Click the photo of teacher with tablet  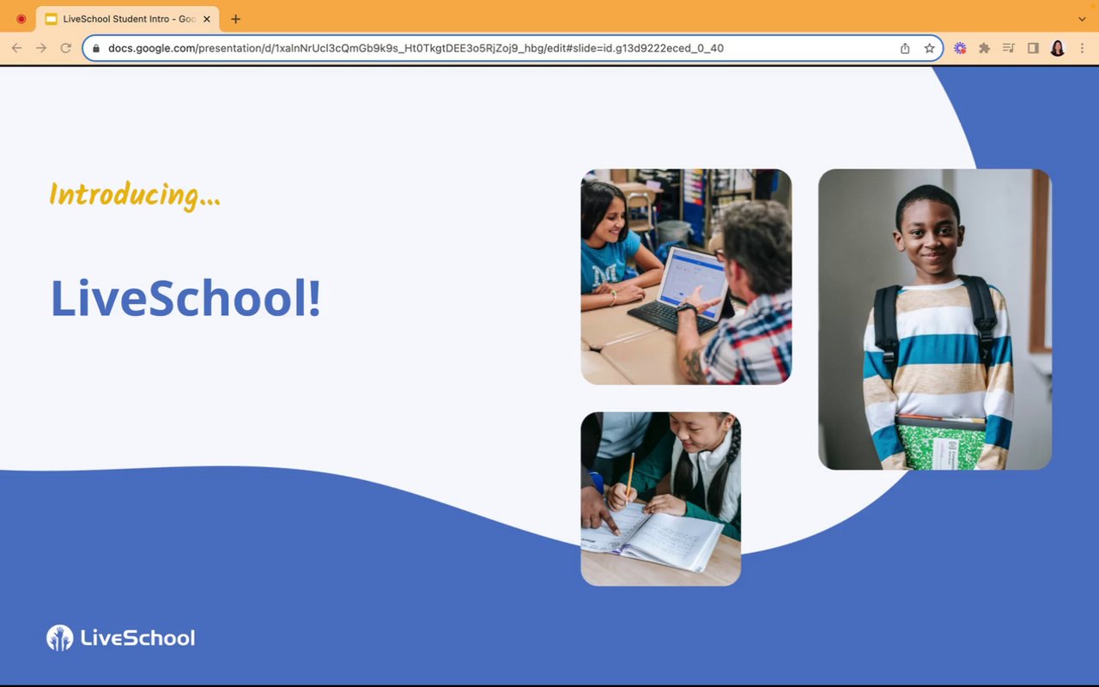point(686,277)
